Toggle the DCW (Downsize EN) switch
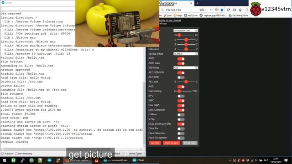292x164 pixels. click(181, 124)
